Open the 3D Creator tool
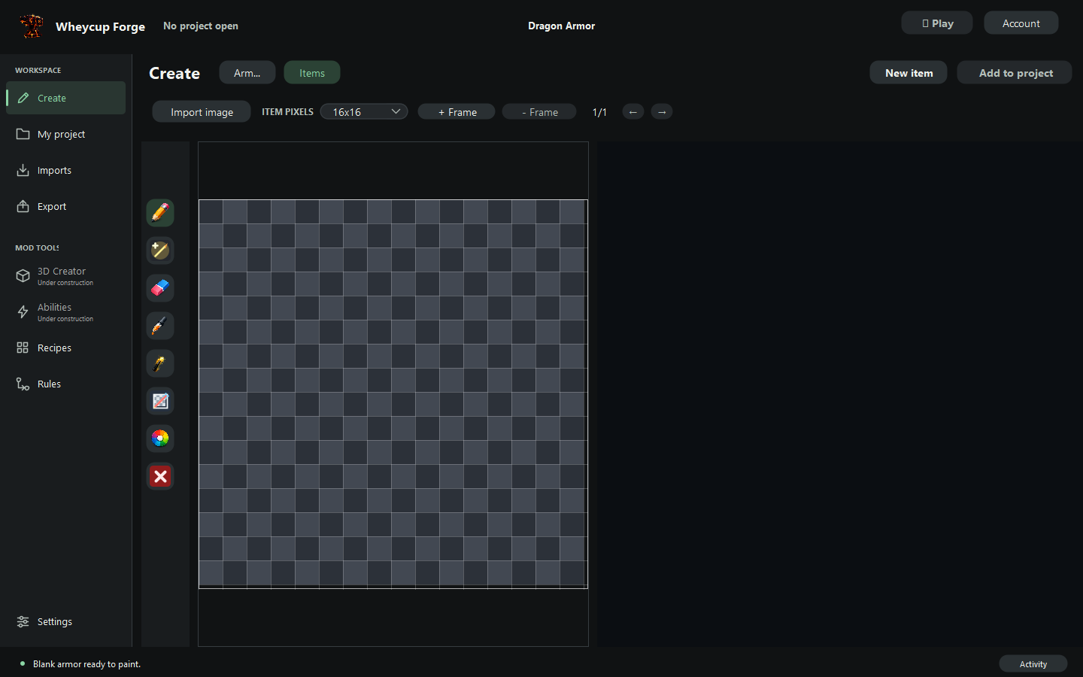Image resolution: width=1083 pixels, height=677 pixels. coord(66,276)
